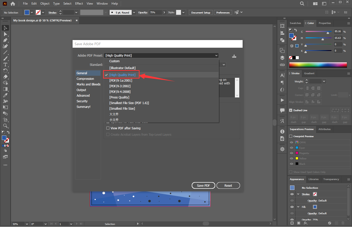Enable Overprint Preview checkbox
Image resolution: width=352 pixels, height=227 pixels.
click(x=291, y=136)
